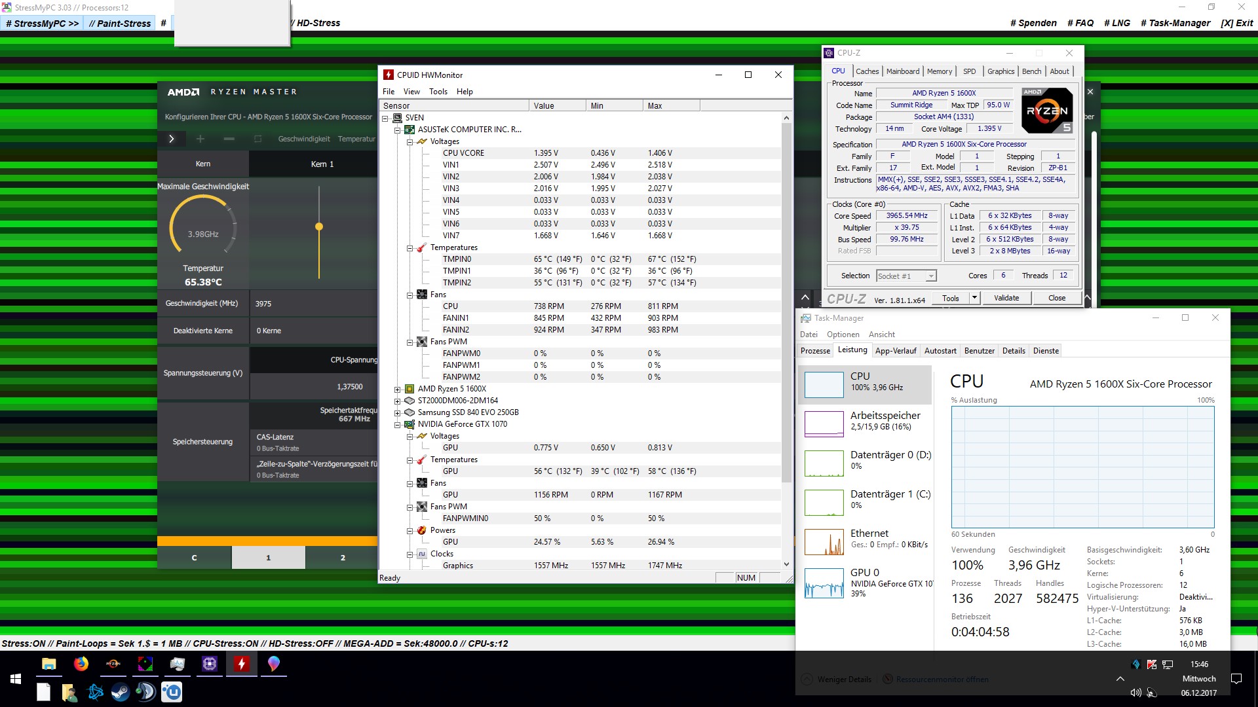1258x707 pixels.
Task: Click the Steam icon in taskbar
Action: 120,692
